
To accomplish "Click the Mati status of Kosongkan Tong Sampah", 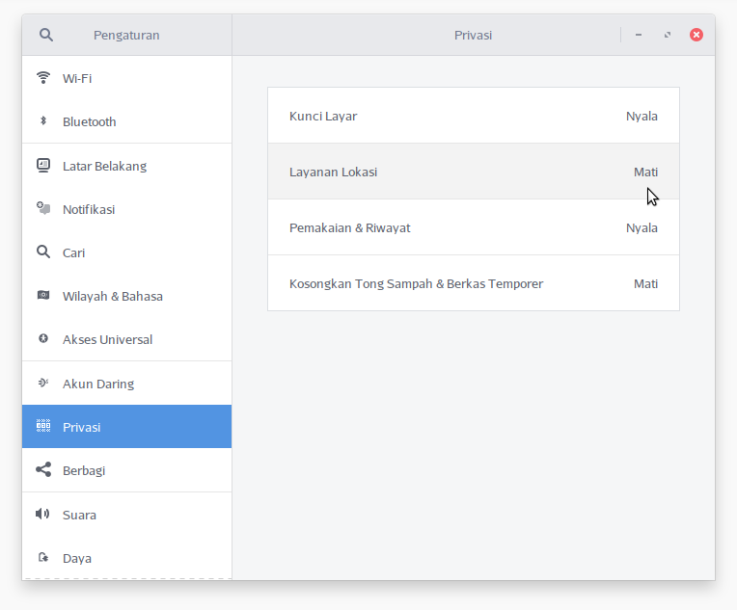I will [x=645, y=283].
